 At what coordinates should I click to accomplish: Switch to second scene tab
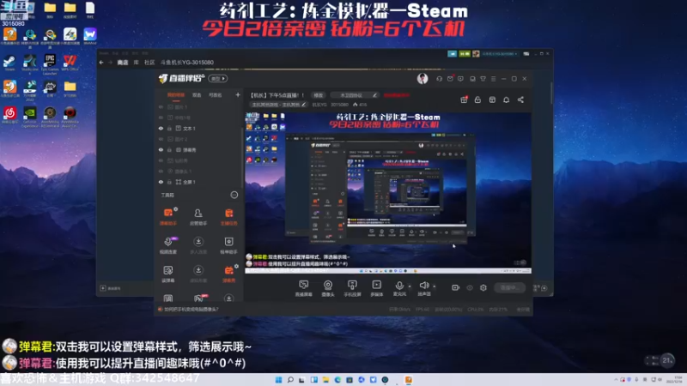pyautogui.click(x=197, y=95)
